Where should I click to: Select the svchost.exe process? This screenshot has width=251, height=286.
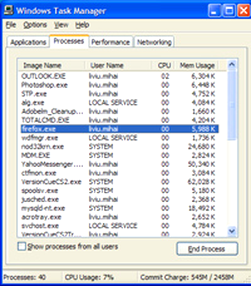click(119, 226)
